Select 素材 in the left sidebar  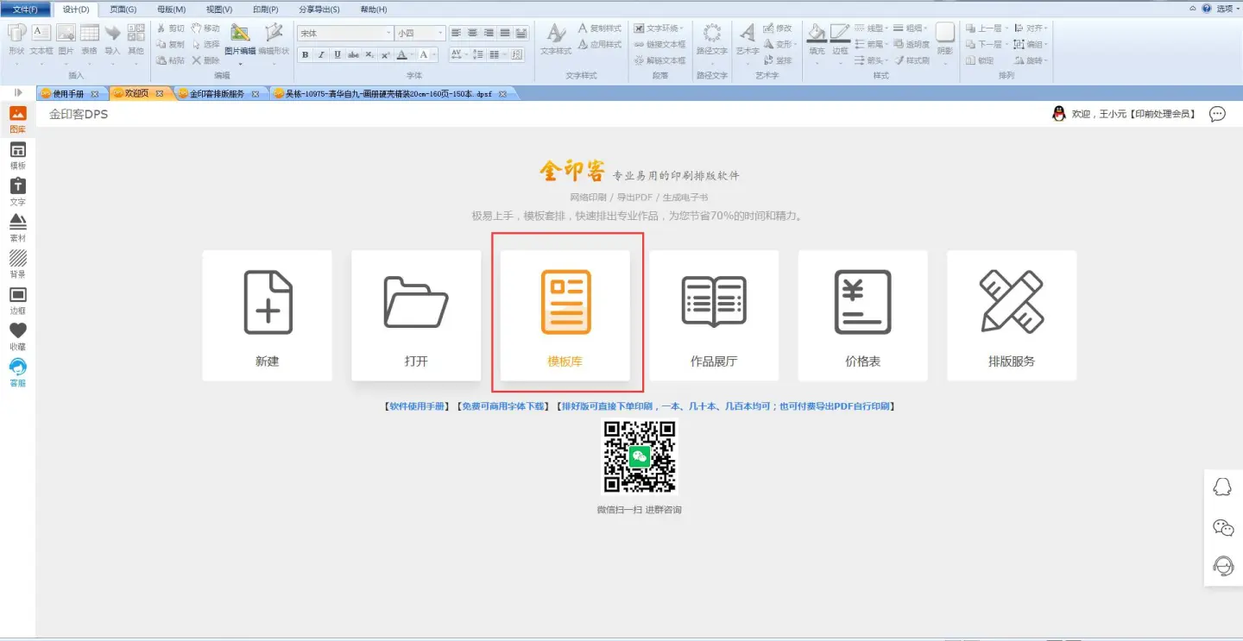click(x=17, y=228)
